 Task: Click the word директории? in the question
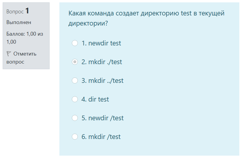88,23
